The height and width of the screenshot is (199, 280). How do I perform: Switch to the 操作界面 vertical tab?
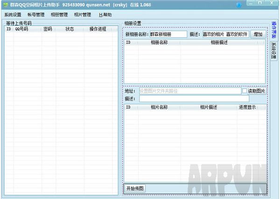pos(274,30)
